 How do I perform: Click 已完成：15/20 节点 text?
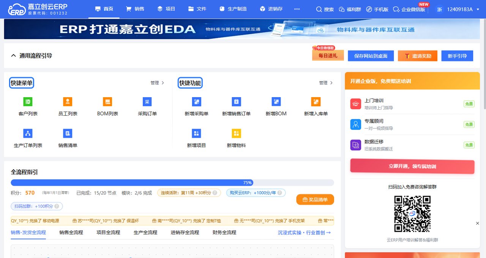96,193
